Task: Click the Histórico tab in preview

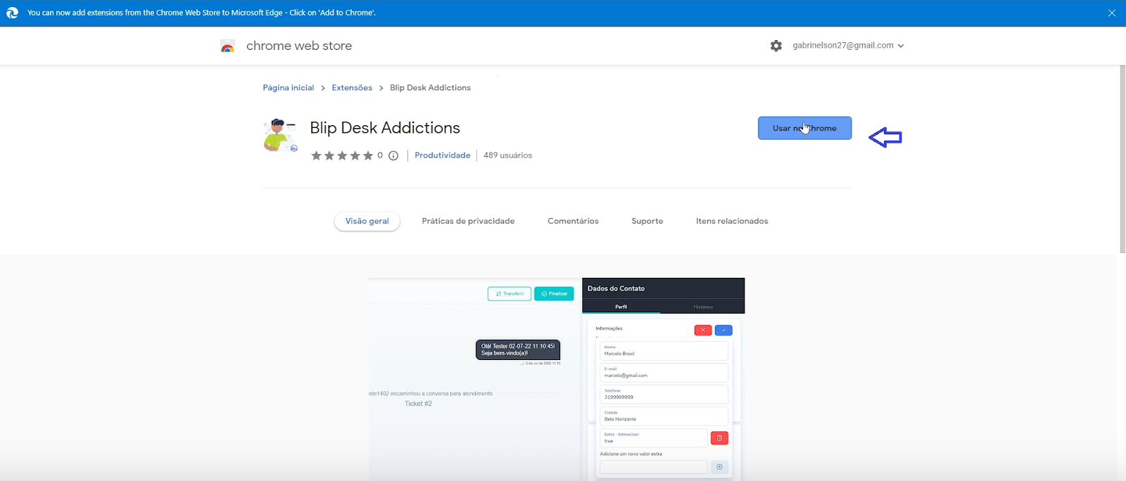Action: (x=703, y=307)
